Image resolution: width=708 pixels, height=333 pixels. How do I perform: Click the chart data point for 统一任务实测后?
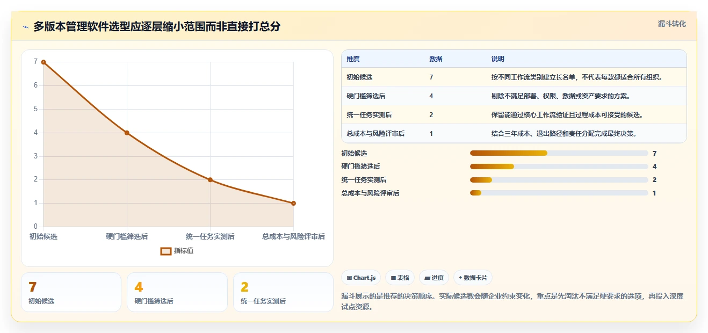[210, 180]
